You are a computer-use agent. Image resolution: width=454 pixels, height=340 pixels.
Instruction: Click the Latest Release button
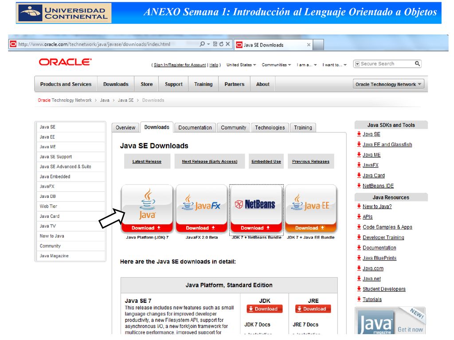coord(147,161)
